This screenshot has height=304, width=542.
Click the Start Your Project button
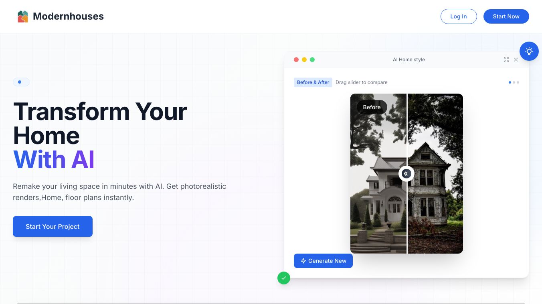click(53, 226)
